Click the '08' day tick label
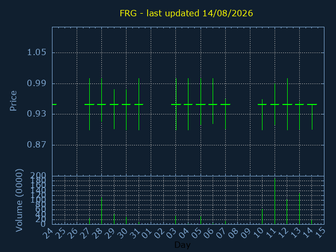This screenshot has width=336, height=252. (234, 233)
